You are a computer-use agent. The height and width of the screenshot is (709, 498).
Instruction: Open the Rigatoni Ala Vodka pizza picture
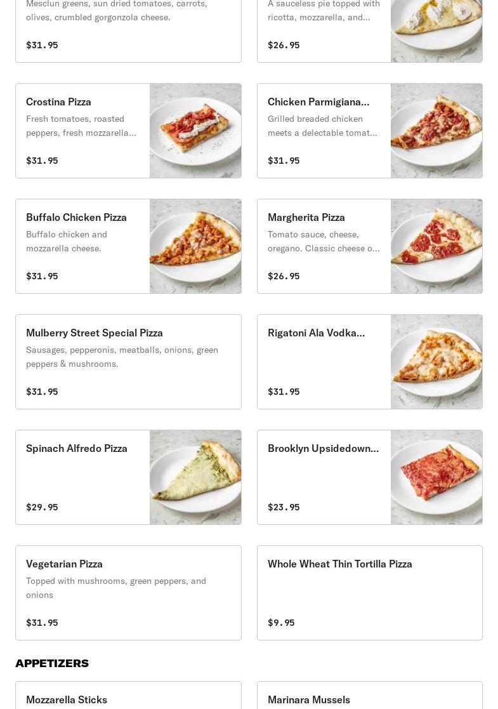pos(436,362)
